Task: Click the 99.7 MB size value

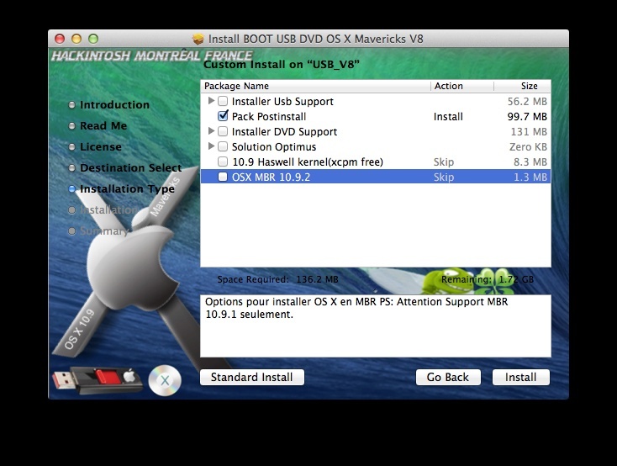Action: tap(527, 117)
